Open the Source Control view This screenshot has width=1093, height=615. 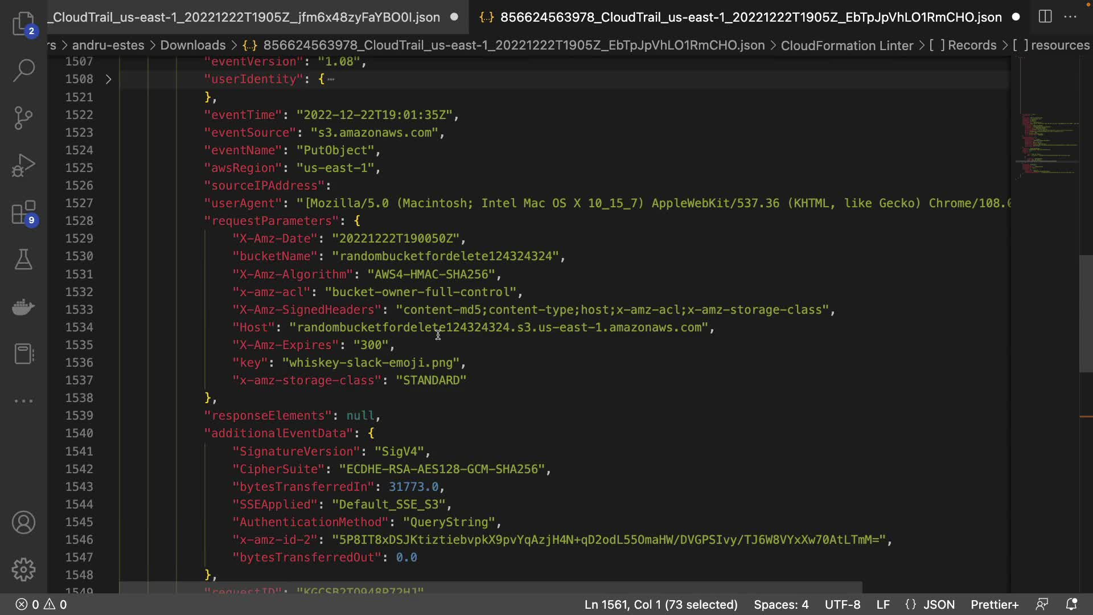click(x=23, y=118)
